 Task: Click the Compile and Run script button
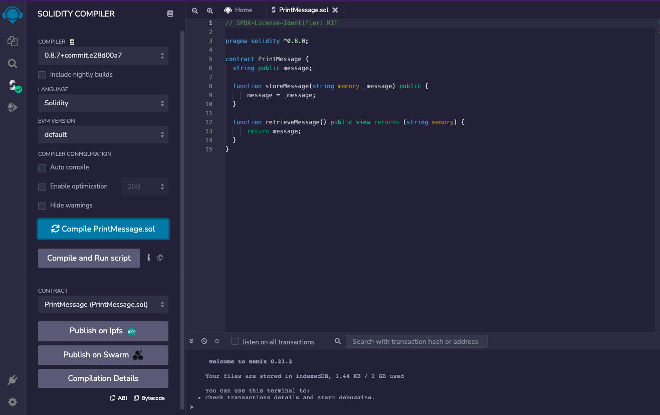coord(89,258)
